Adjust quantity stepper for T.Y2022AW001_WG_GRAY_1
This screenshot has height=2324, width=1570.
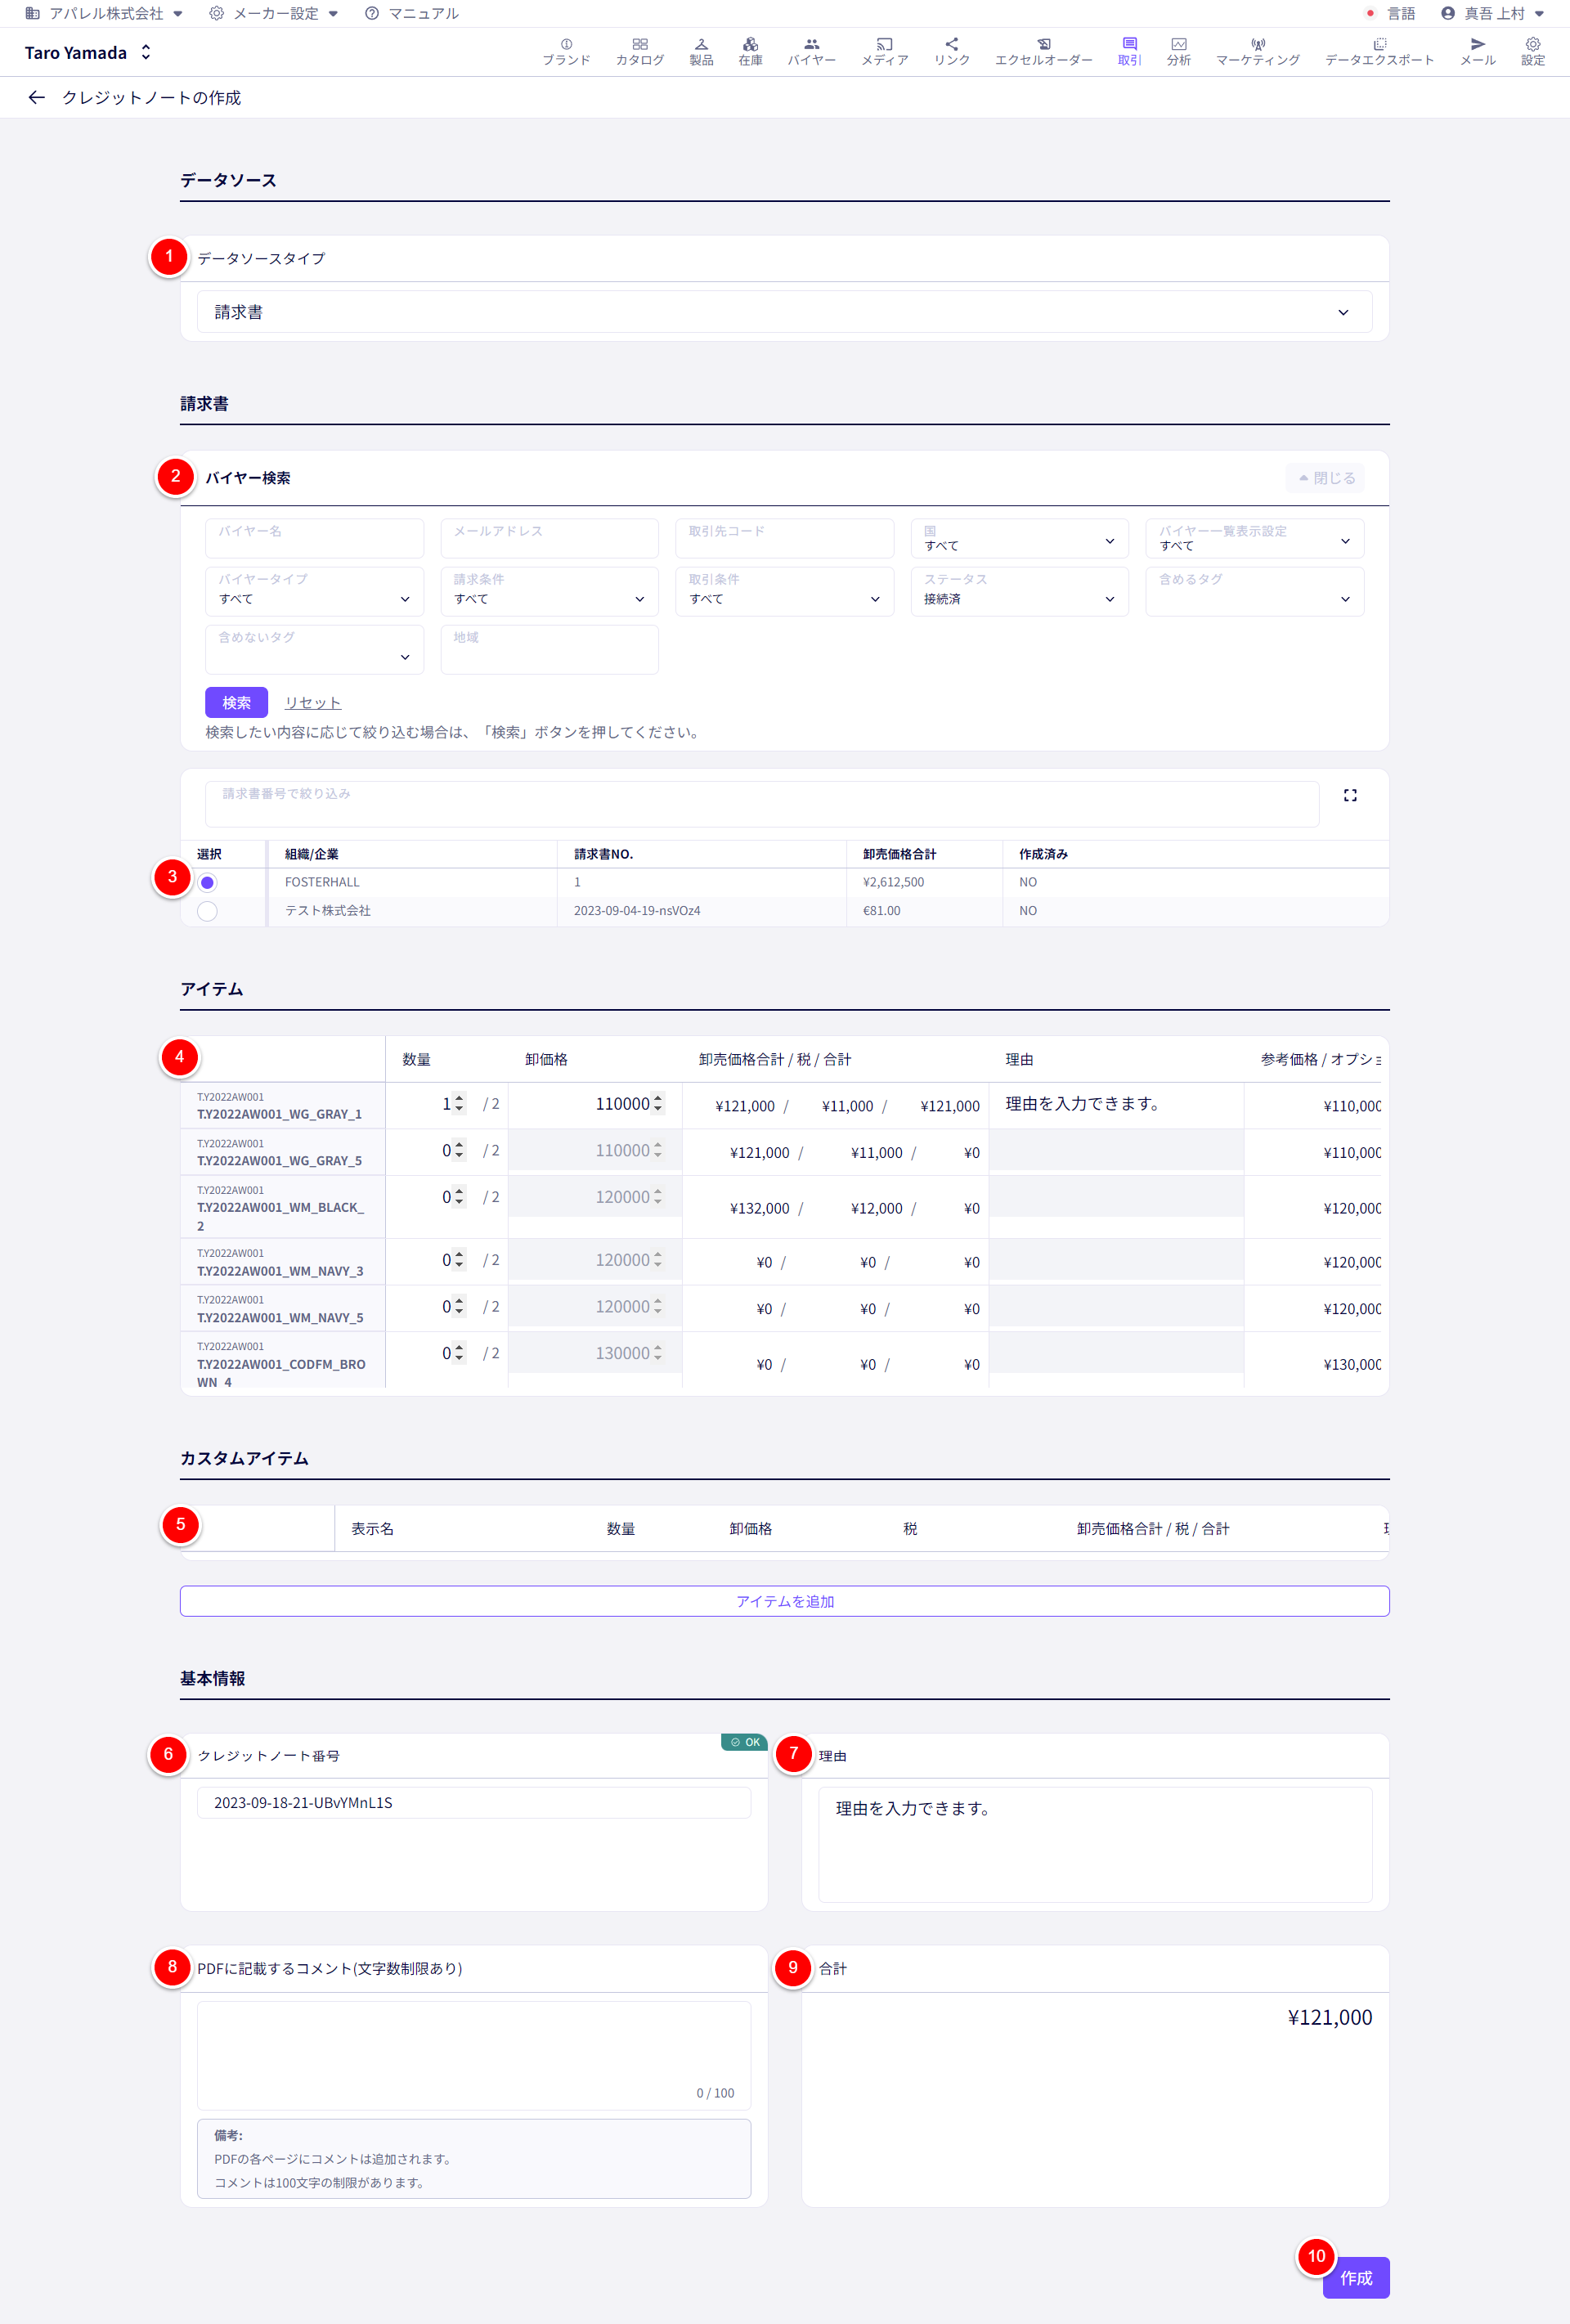click(459, 1103)
